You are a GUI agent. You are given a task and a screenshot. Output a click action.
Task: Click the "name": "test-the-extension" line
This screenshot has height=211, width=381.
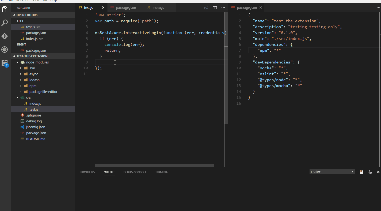287,21
